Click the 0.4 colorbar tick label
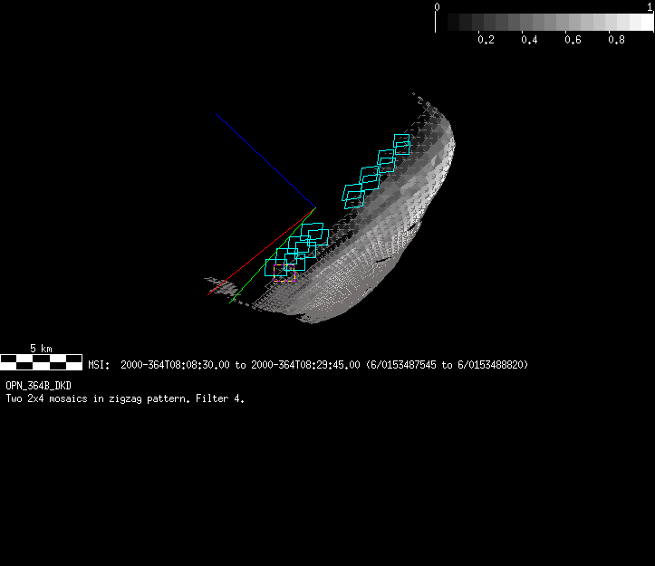Viewport: 655px width, 566px height. pyautogui.click(x=529, y=41)
